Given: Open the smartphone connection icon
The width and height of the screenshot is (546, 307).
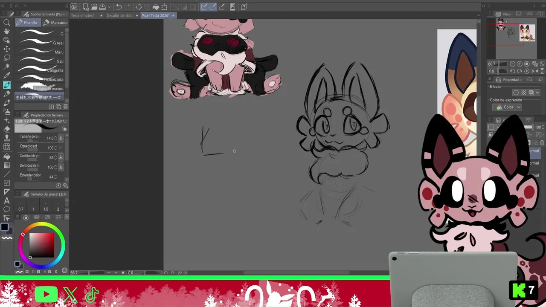Looking at the screenshot, I should click(232, 7).
